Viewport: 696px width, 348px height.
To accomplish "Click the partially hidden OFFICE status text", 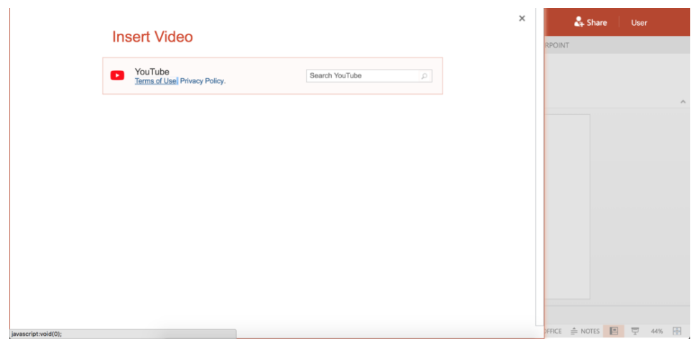I will coord(553,331).
